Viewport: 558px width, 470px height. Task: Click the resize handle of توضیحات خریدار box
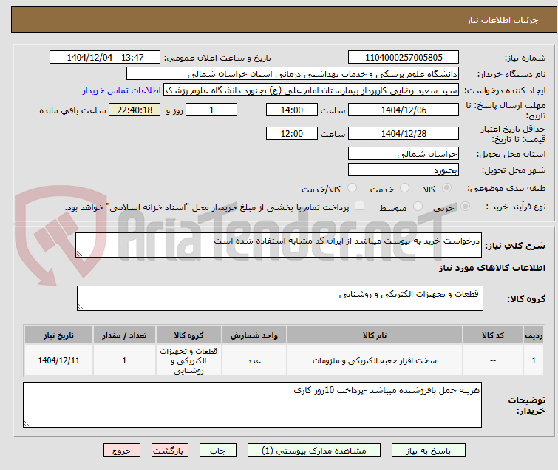27,424
